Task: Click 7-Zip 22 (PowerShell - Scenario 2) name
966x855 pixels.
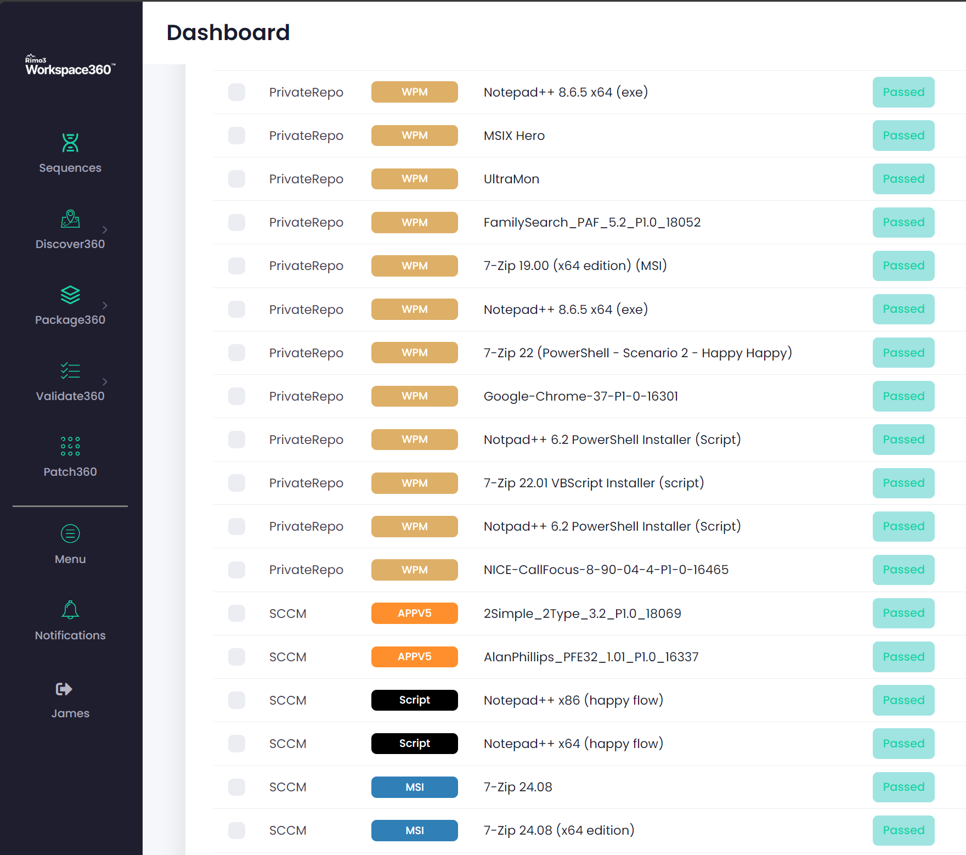Action: click(x=637, y=353)
